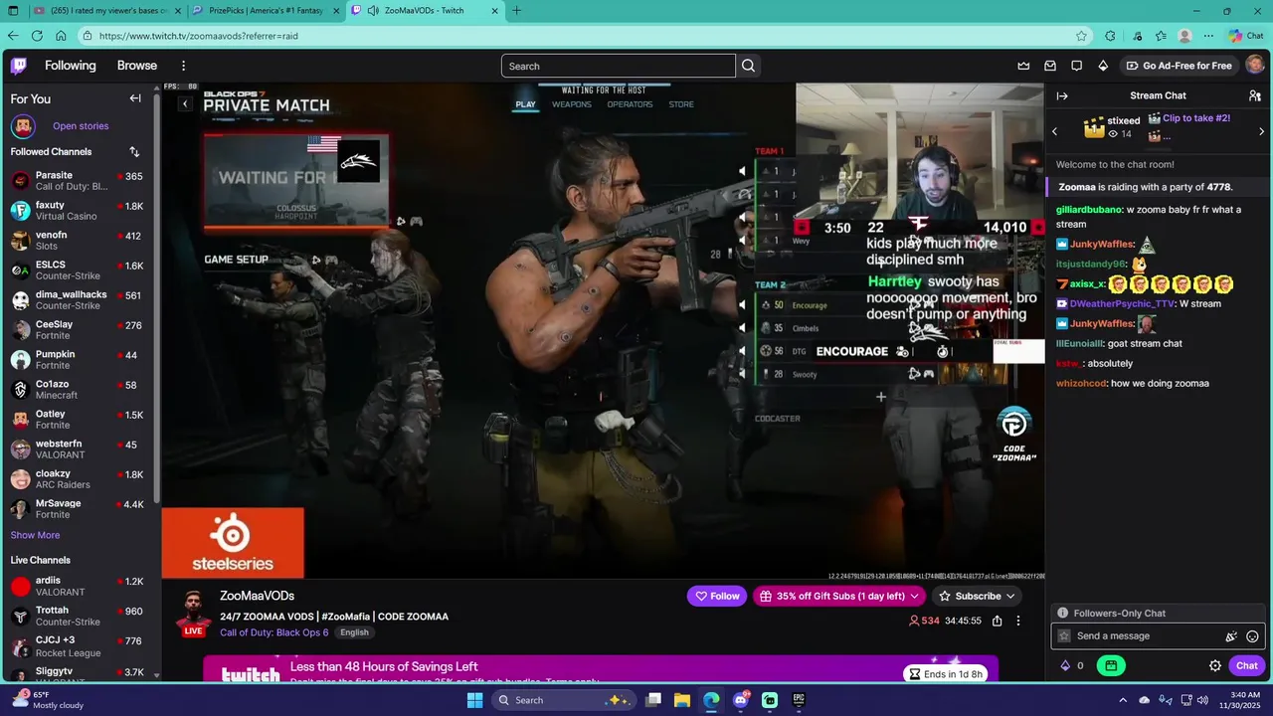Open the Prime Loot crown icon

point(1023,66)
